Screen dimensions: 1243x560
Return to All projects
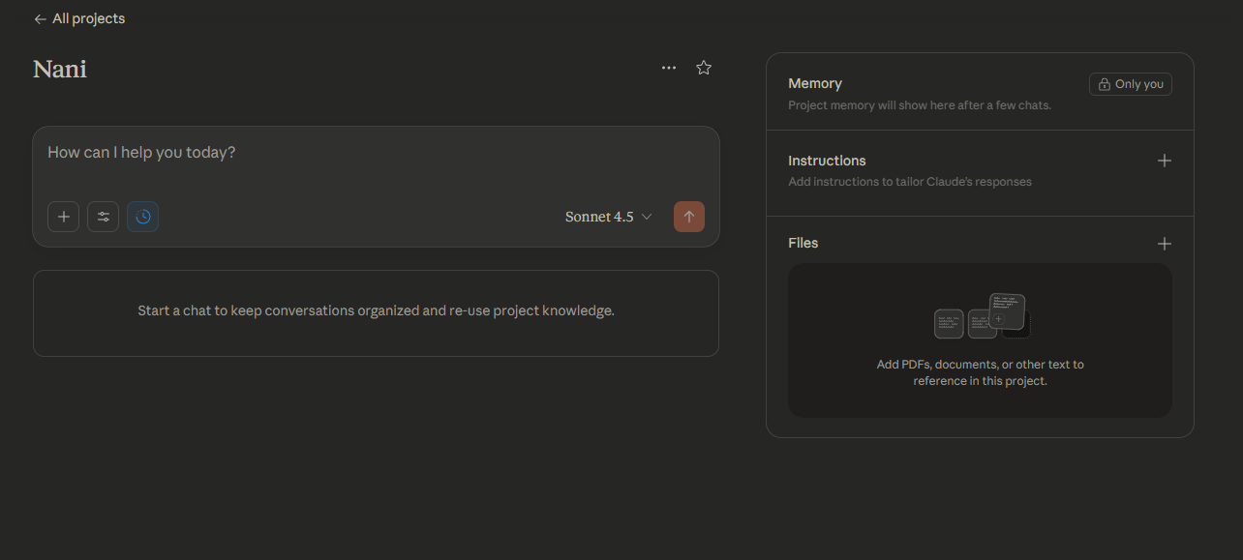pos(88,19)
